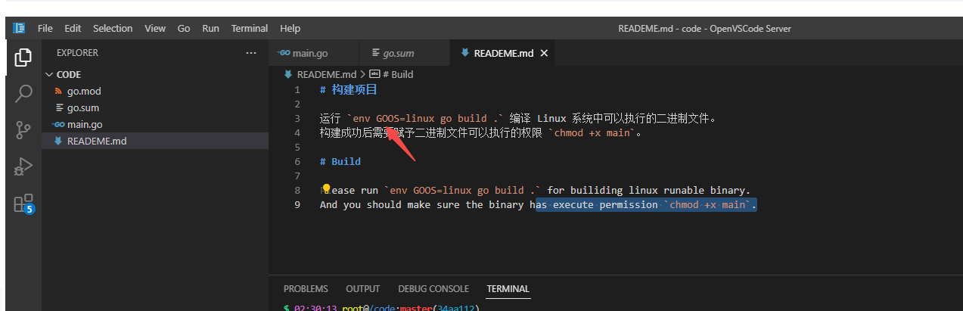
Task: Switch to the PROBLEMS panel tab
Action: [306, 288]
